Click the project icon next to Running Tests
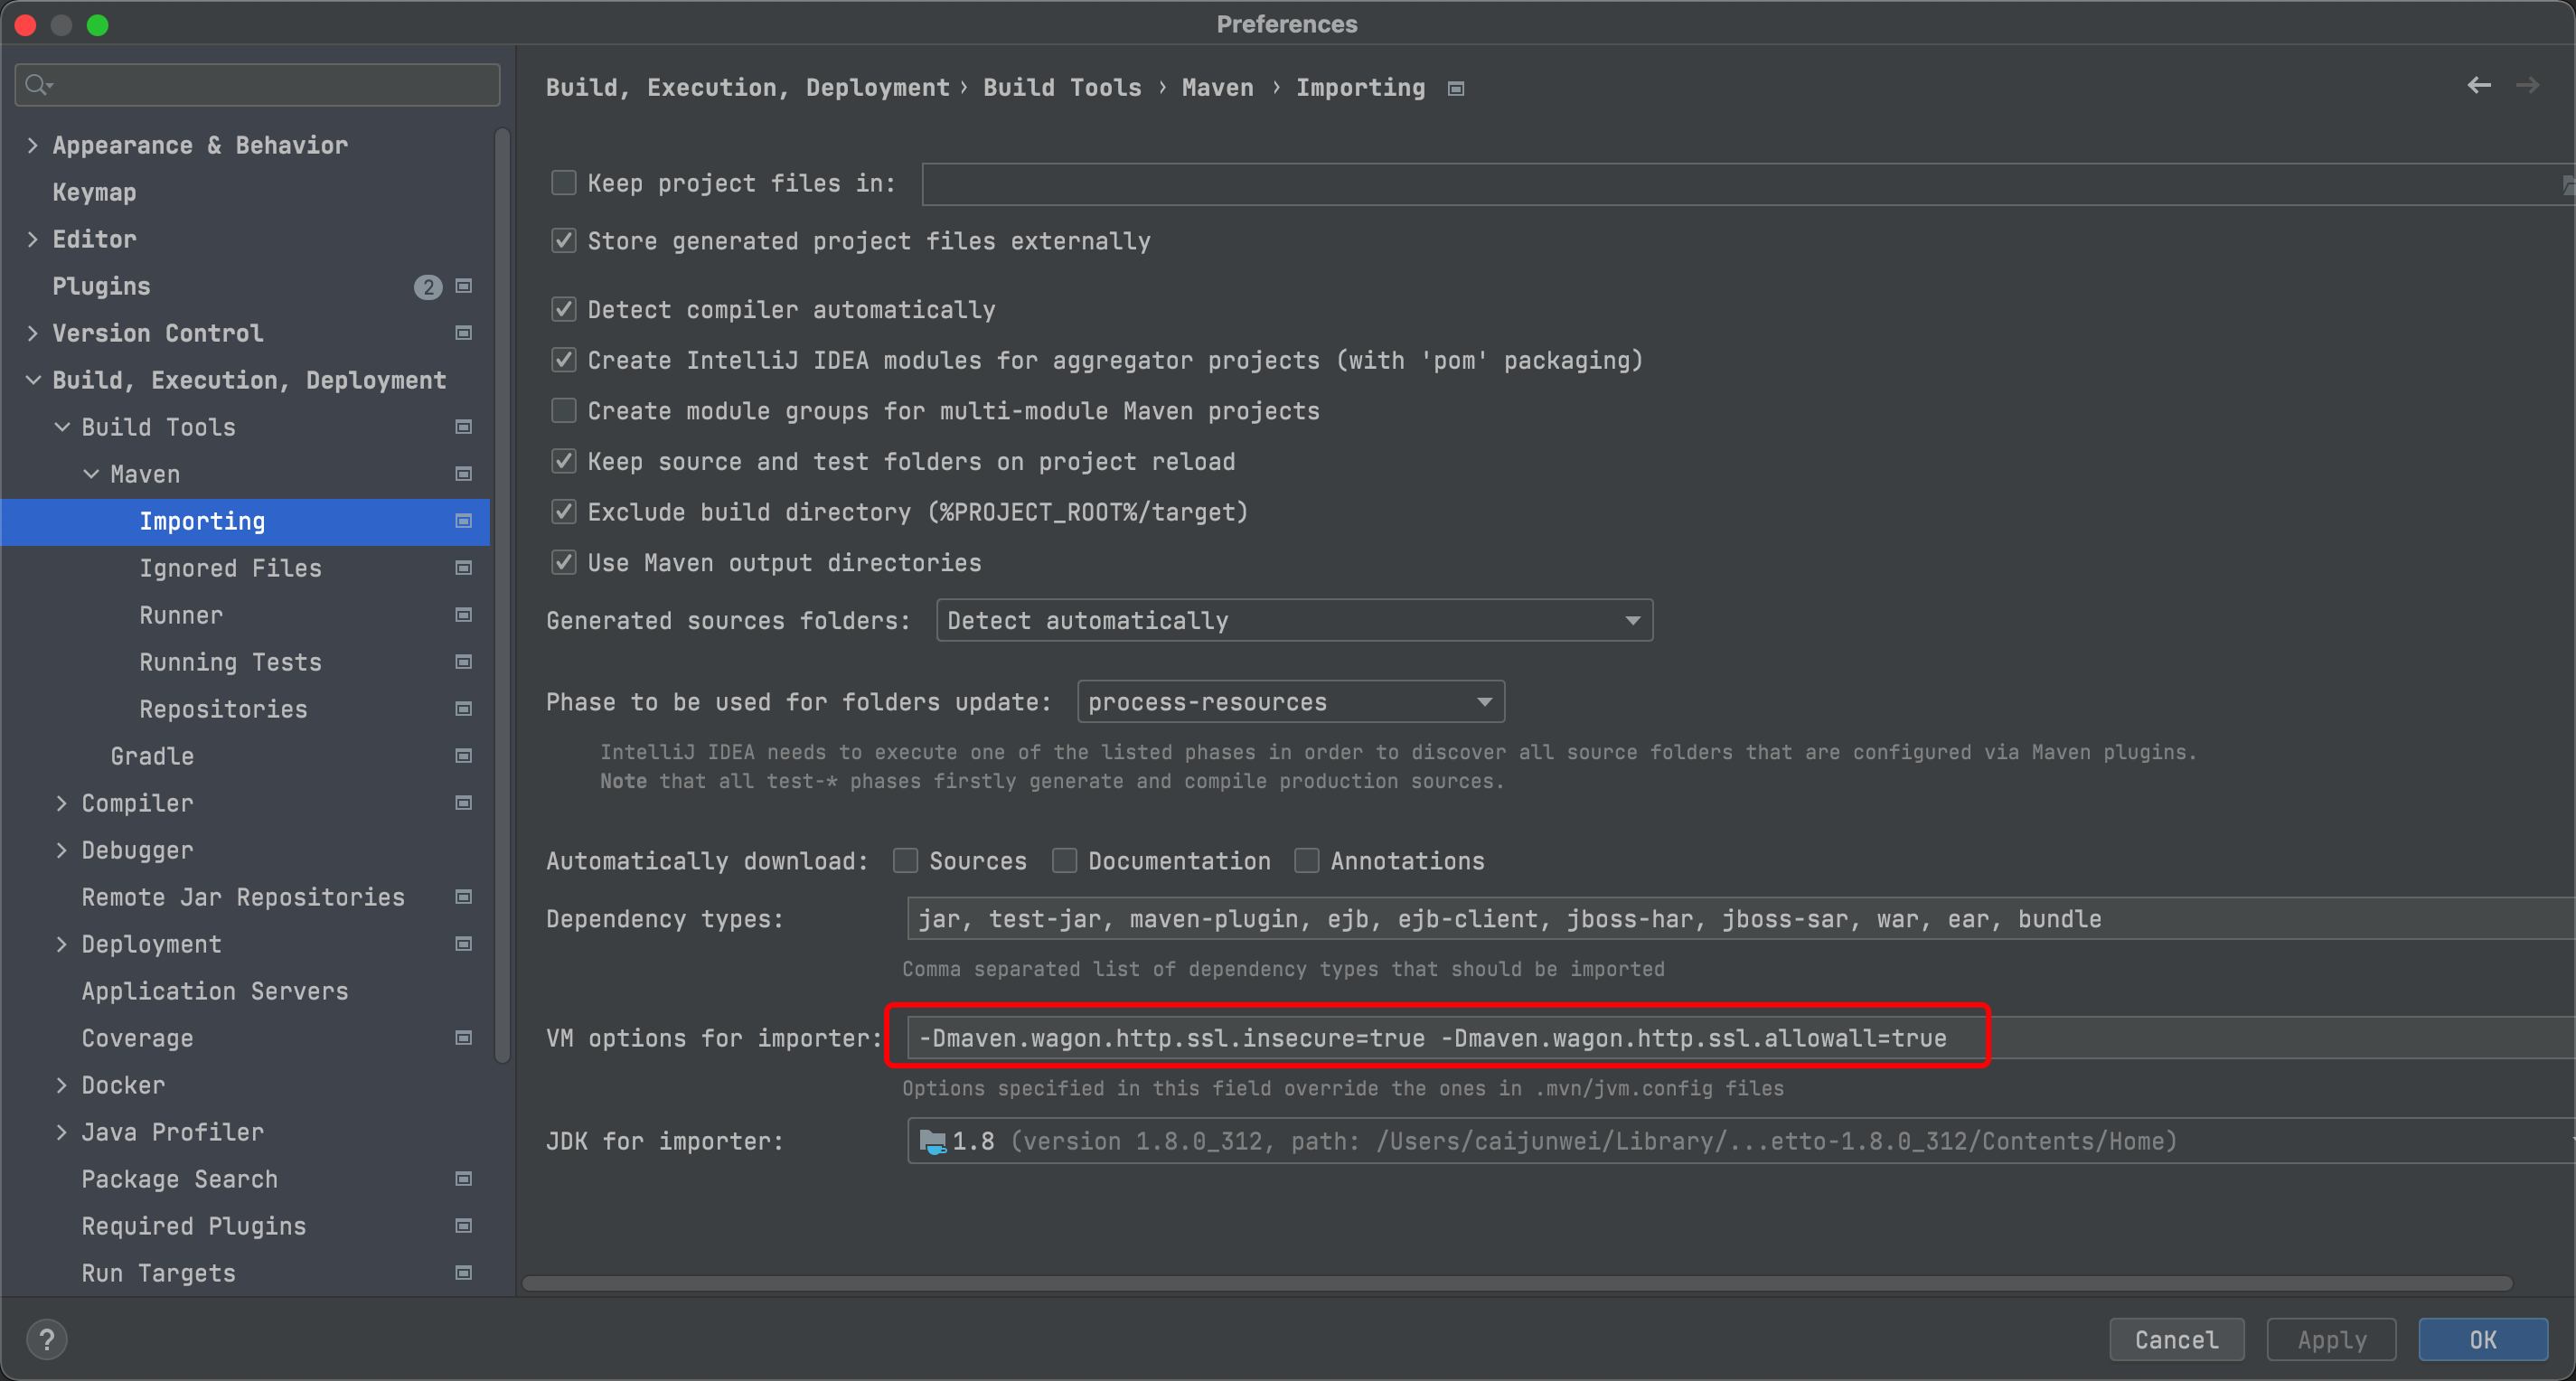Viewport: 2576px width, 1381px height. click(463, 662)
